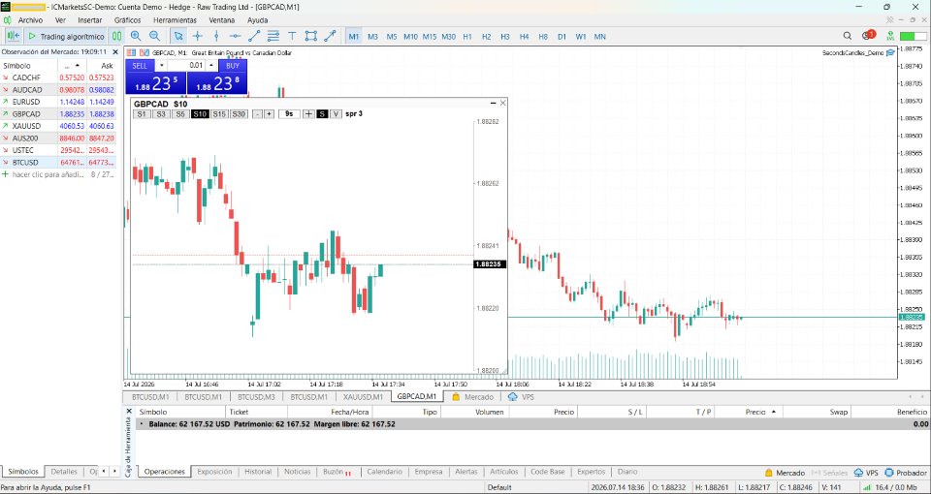Viewport: 931px width, 494px height.
Task: Switch to BTCUSD,M3 chart tab
Action: (x=256, y=397)
